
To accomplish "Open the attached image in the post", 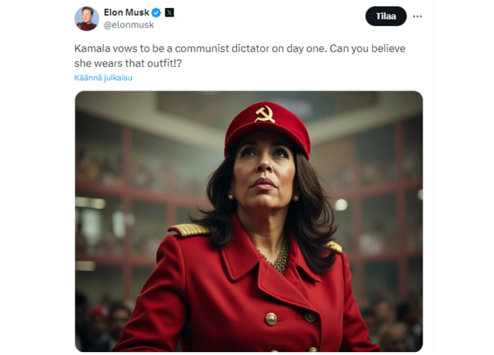I will [x=249, y=222].
